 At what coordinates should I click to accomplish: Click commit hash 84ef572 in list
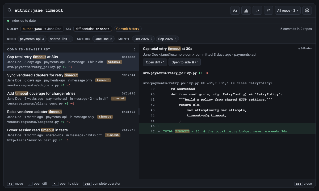point(128,112)
